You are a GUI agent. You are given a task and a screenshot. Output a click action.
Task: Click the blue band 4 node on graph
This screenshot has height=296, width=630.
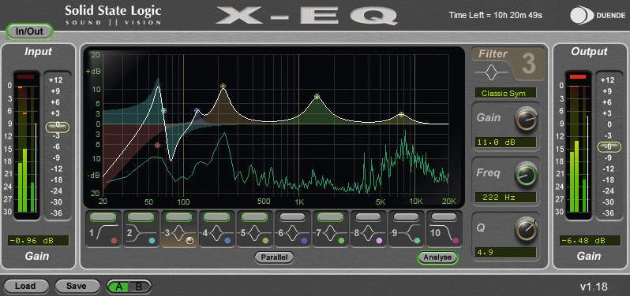(x=197, y=110)
